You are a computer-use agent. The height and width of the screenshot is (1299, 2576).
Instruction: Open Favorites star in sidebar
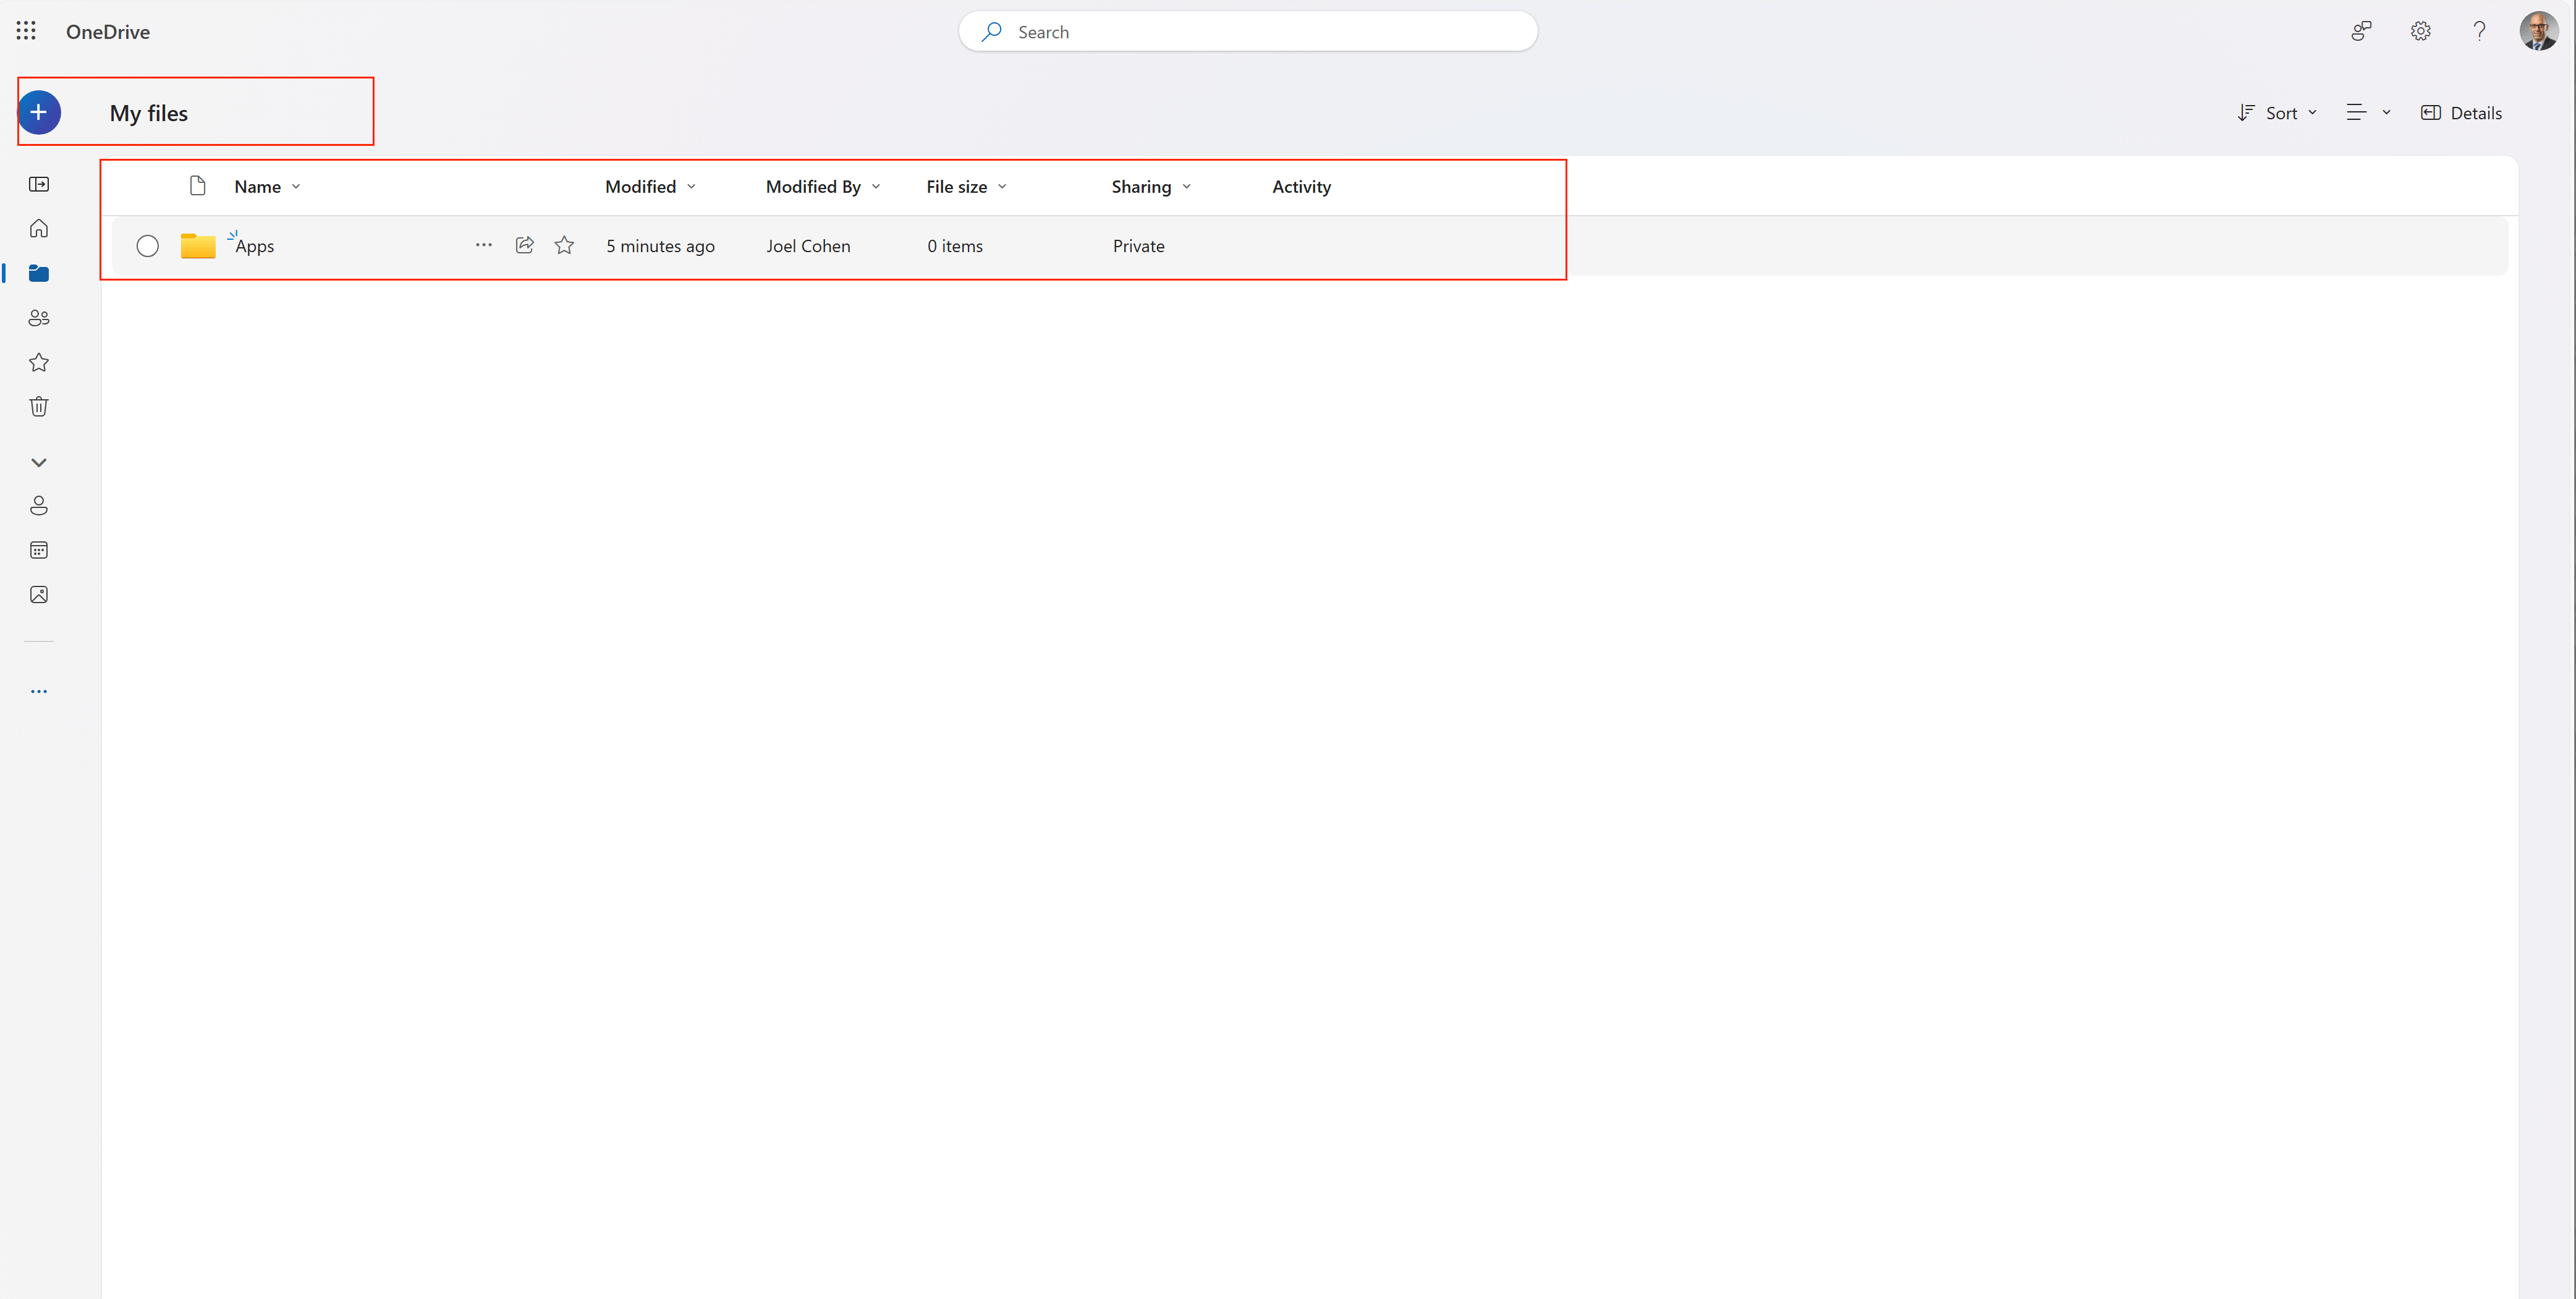(x=39, y=362)
